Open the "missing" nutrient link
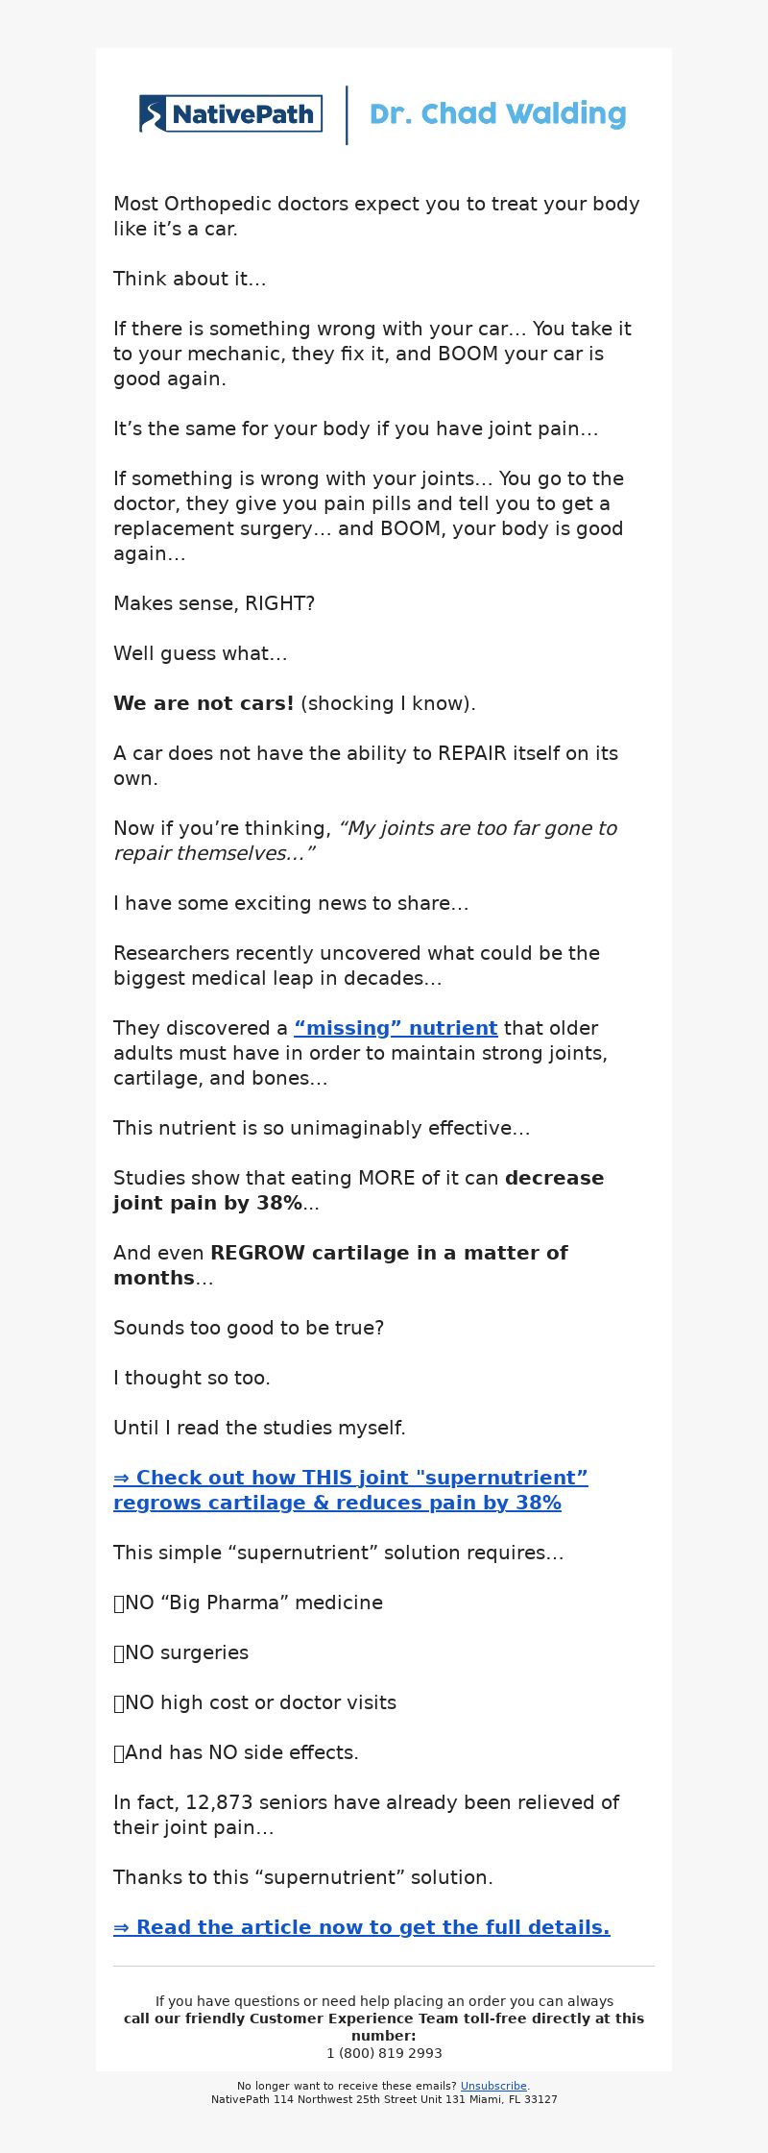The image size is (768, 2153). tap(396, 1028)
